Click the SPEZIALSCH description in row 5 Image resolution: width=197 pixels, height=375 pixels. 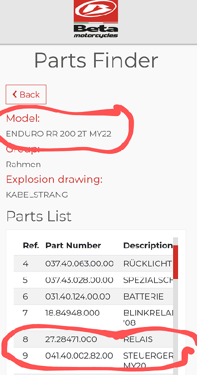(x=148, y=280)
